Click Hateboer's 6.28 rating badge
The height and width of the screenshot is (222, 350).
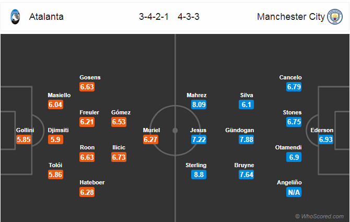pyautogui.click(x=87, y=192)
